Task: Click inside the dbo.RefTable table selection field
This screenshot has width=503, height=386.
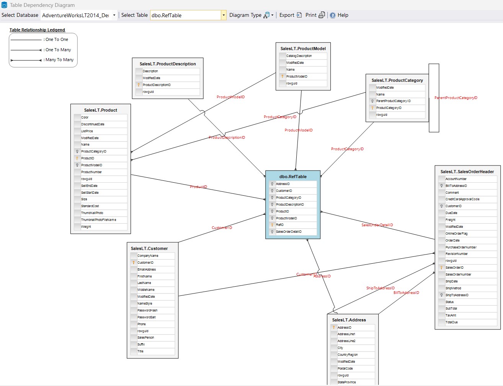Action: [185, 15]
